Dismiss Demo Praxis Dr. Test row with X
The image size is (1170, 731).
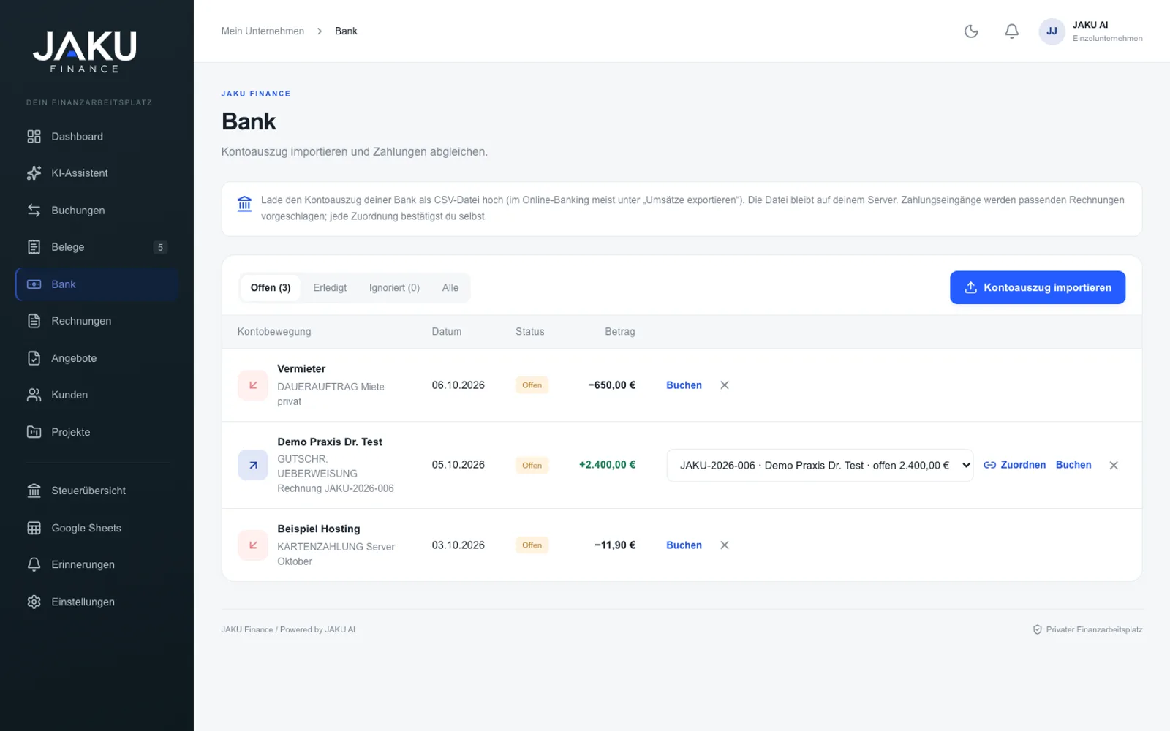pos(1114,466)
